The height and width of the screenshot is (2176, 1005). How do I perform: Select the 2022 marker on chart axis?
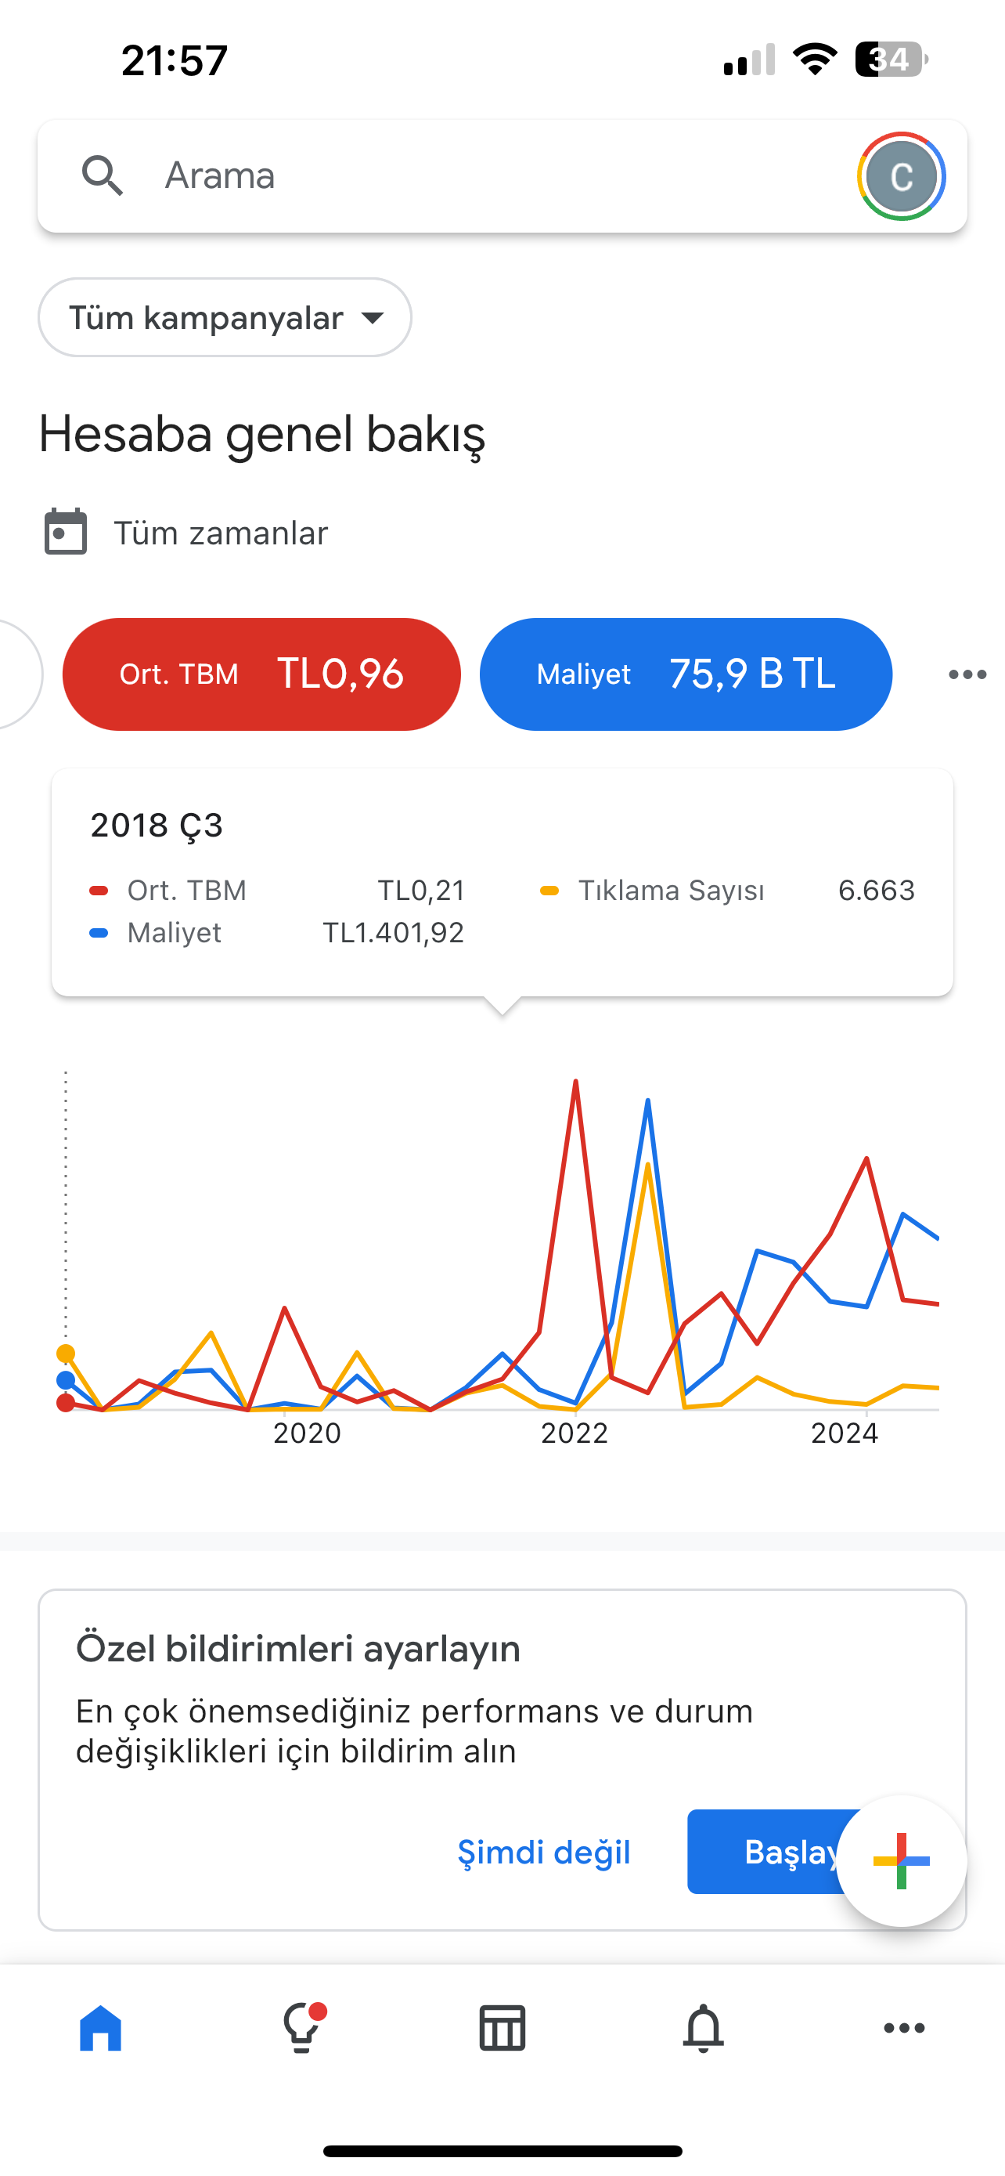pos(575,1433)
